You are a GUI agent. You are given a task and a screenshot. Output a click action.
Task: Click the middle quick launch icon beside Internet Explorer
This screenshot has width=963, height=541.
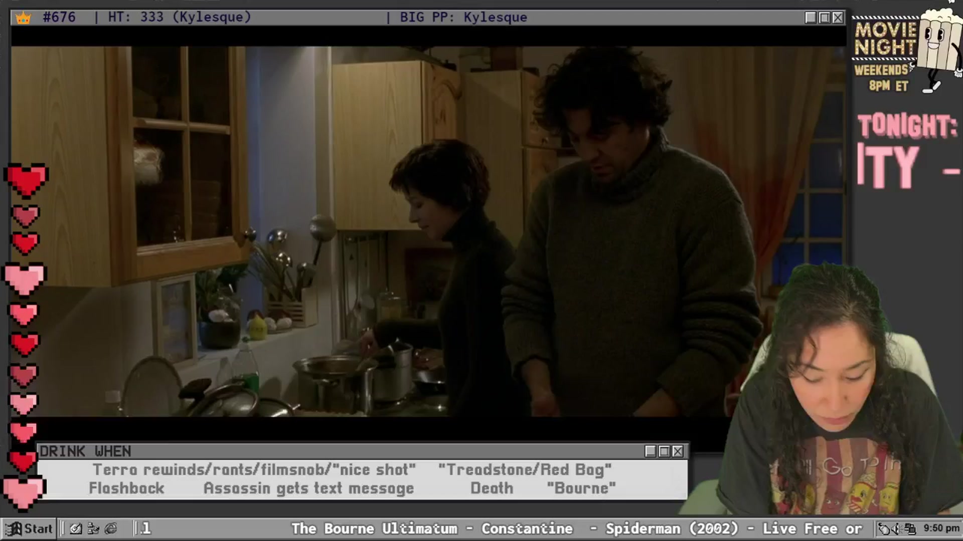[93, 528]
